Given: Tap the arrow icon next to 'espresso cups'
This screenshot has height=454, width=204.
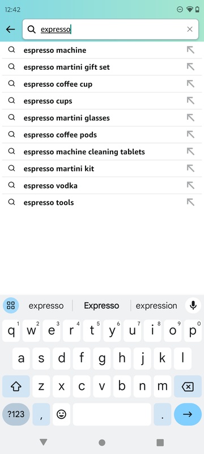Looking at the screenshot, I should [190, 101].
